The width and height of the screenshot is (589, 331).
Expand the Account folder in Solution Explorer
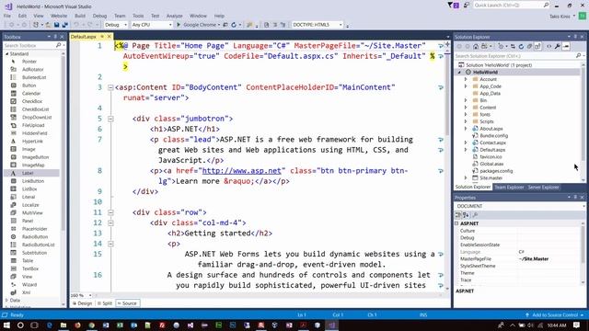point(466,79)
